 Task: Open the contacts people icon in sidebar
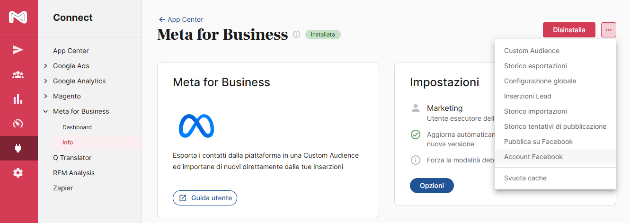click(x=18, y=75)
